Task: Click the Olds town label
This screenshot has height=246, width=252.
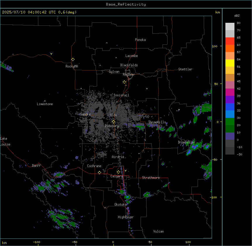Action: pos(113,115)
